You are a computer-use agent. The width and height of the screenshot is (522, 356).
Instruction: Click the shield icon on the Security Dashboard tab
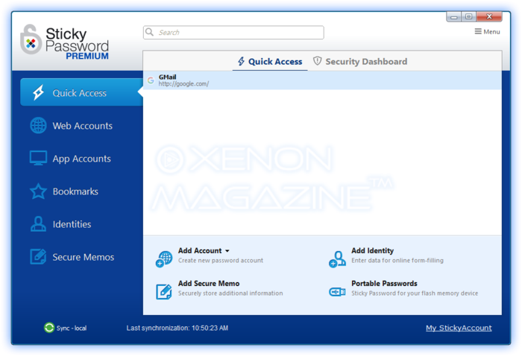[x=317, y=61]
